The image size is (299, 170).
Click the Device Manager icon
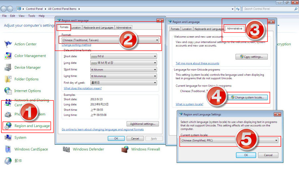(8, 68)
